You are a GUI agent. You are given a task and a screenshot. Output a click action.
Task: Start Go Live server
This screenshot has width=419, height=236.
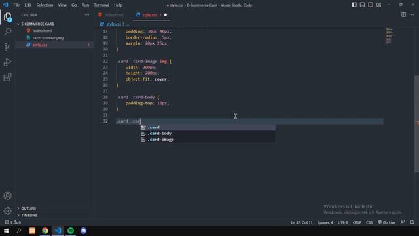tap(386, 222)
